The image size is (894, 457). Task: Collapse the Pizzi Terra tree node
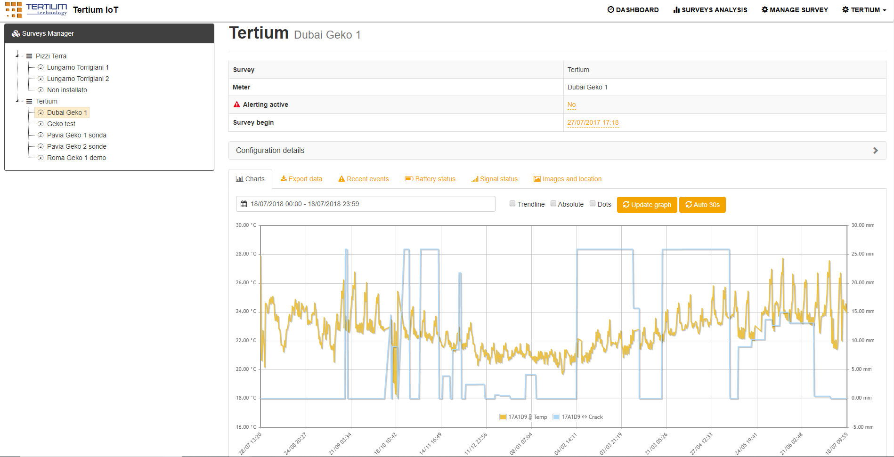tap(17, 56)
